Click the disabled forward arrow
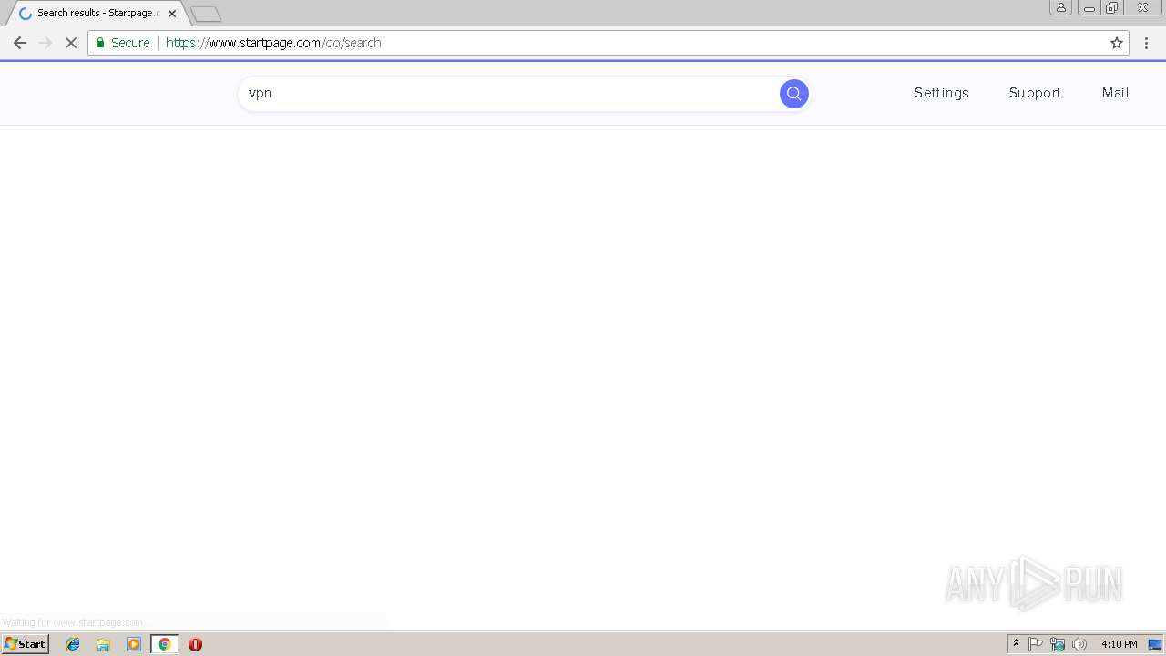This screenshot has height=656, width=1166. [46, 43]
